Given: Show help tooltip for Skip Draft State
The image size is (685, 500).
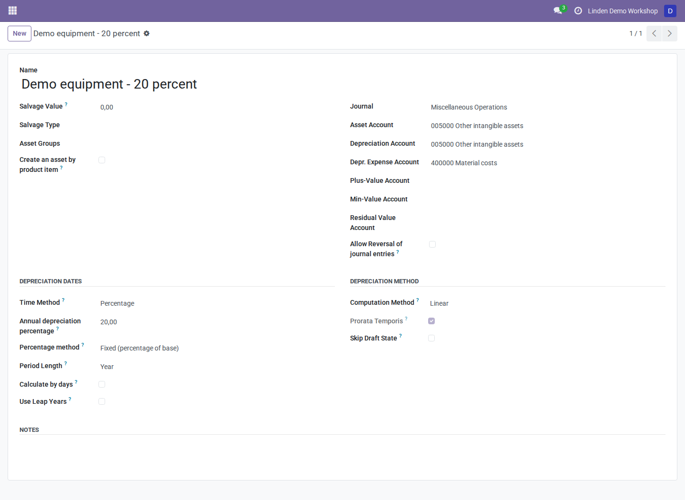Looking at the screenshot, I should 401,336.
